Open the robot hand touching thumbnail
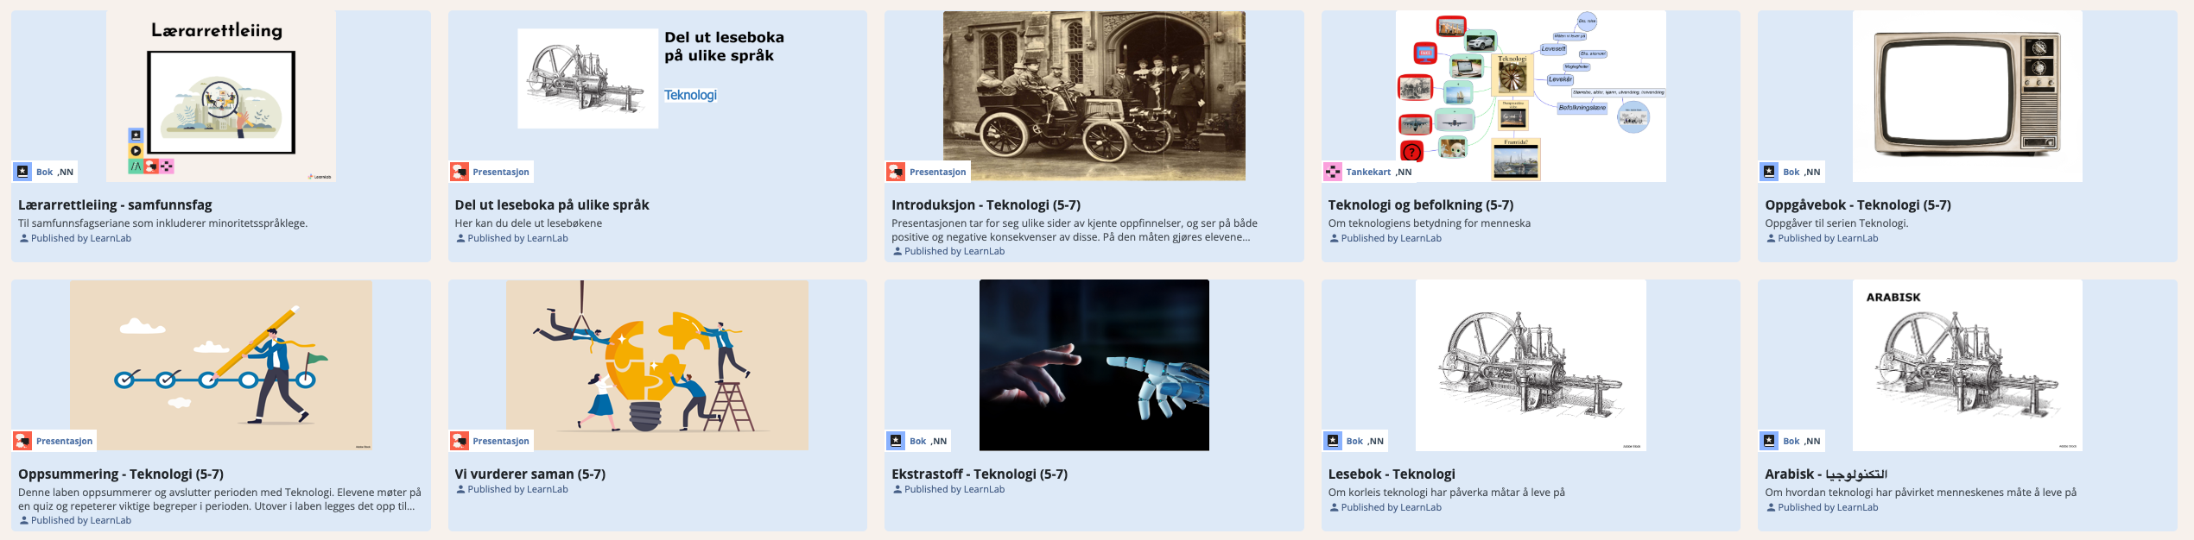This screenshot has height=540, width=2194. click(x=1094, y=365)
